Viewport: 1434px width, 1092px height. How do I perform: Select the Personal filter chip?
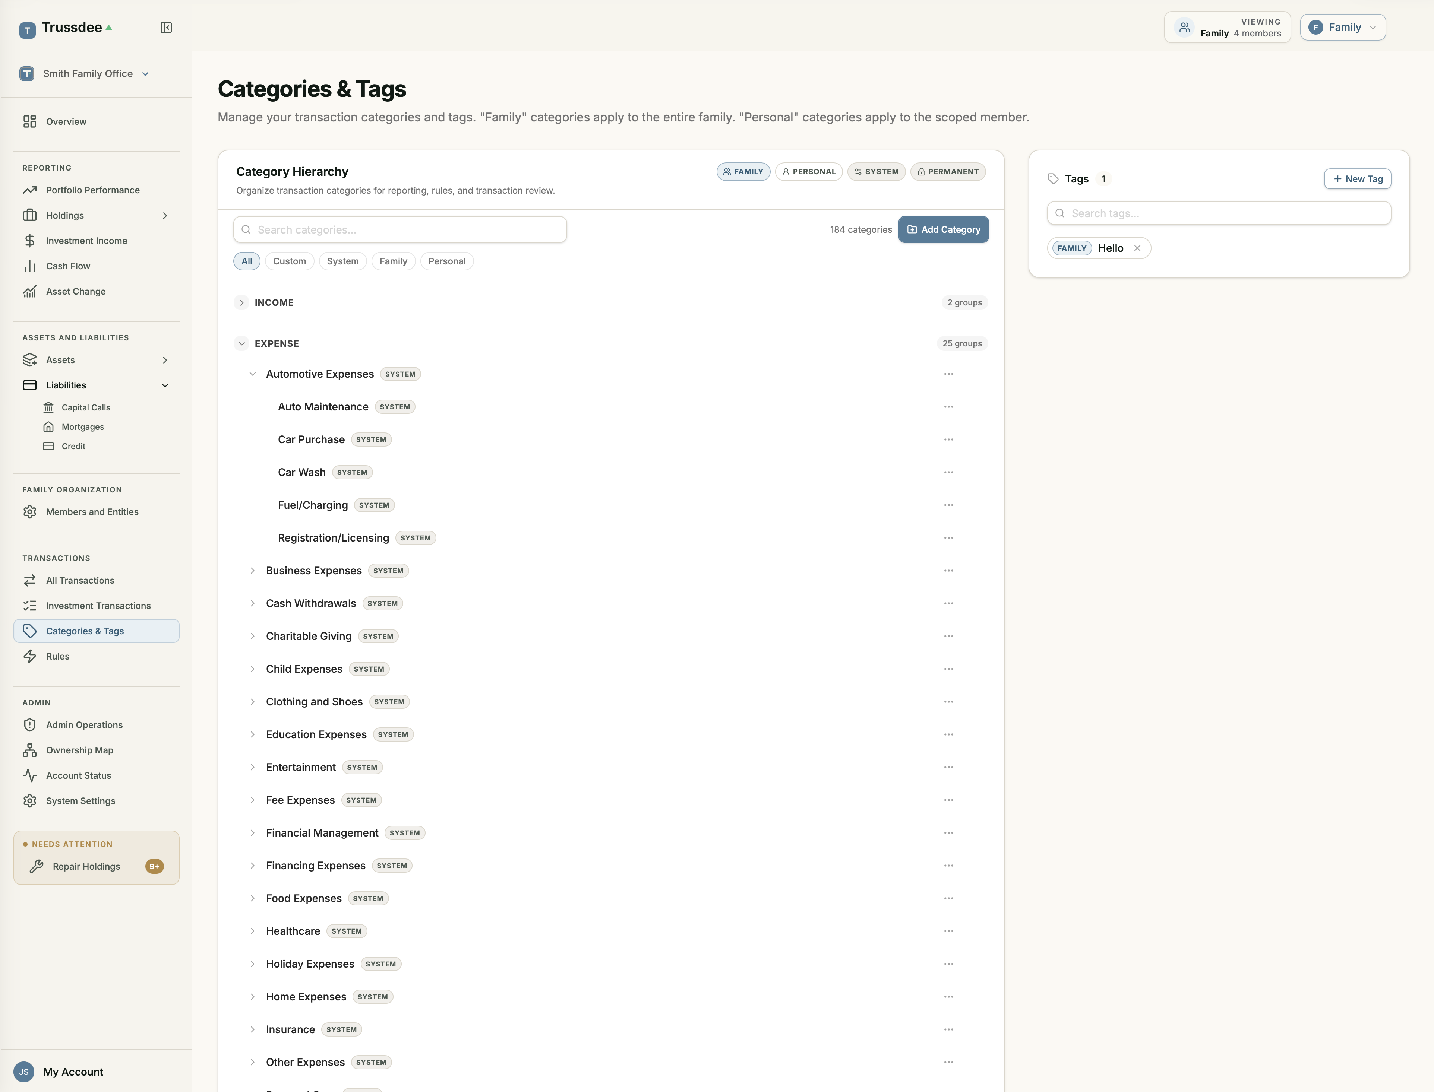(447, 261)
